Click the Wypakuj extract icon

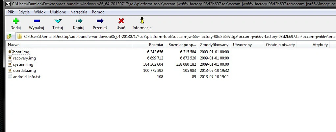point(37,22)
